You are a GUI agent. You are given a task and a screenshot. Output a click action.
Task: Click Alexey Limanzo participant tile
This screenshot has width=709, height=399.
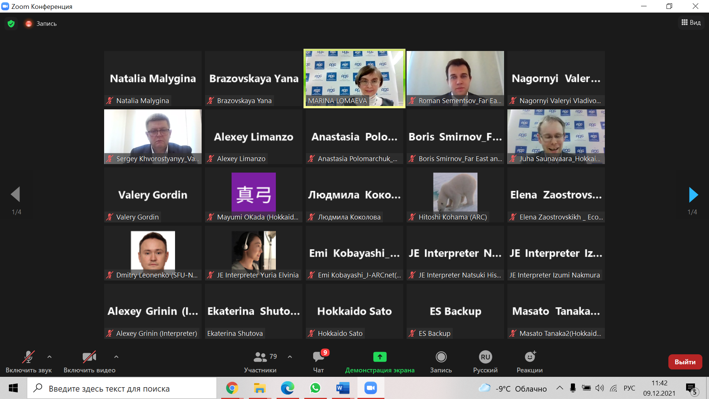click(x=254, y=137)
